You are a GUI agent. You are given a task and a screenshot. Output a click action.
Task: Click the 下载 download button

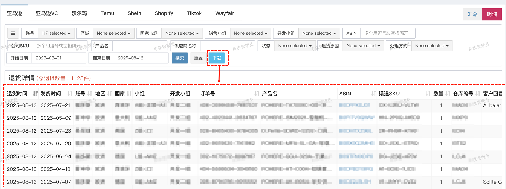click(217, 58)
